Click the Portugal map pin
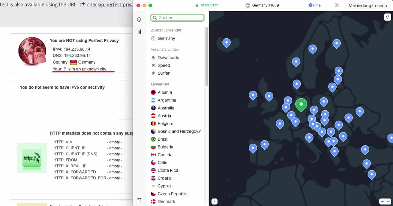Screen dimensions: 393x206 (253, 148)
